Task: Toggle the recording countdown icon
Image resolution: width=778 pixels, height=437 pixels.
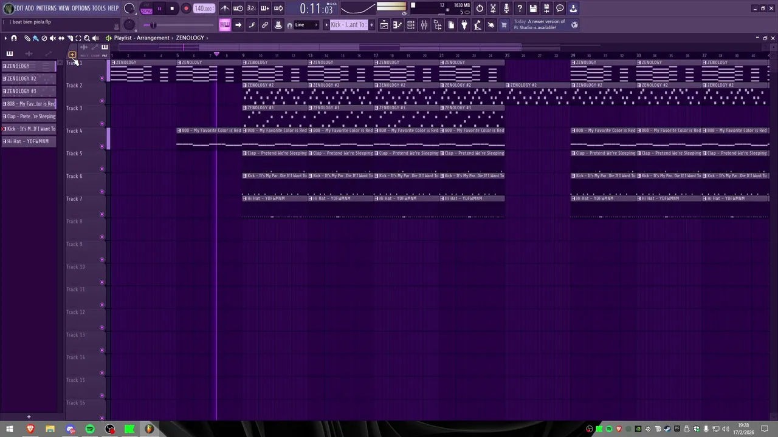Action: pos(251,8)
